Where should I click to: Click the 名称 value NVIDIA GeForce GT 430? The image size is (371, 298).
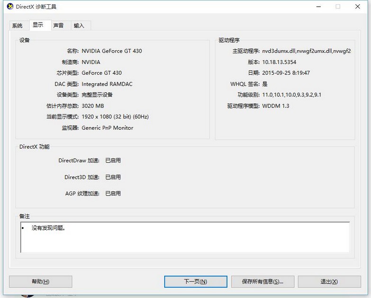[x=111, y=51]
